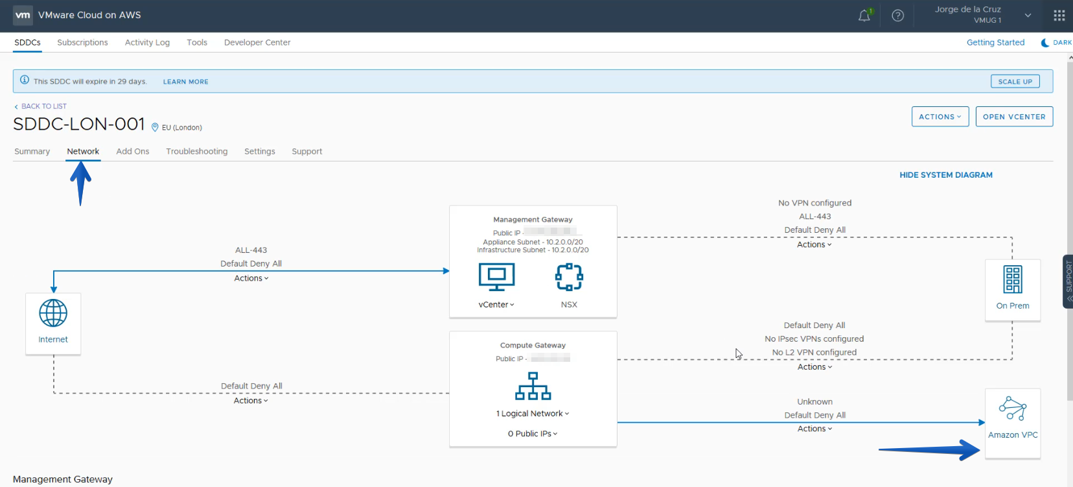Viewport: 1073px width, 487px height.
Task: Click the OPEN VCENTER button
Action: pos(1014,117)
